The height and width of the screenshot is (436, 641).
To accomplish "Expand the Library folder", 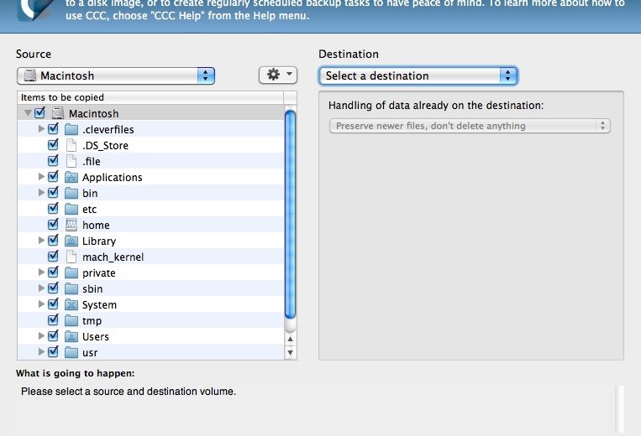I will pyautogui.click(x=41, y=240).
